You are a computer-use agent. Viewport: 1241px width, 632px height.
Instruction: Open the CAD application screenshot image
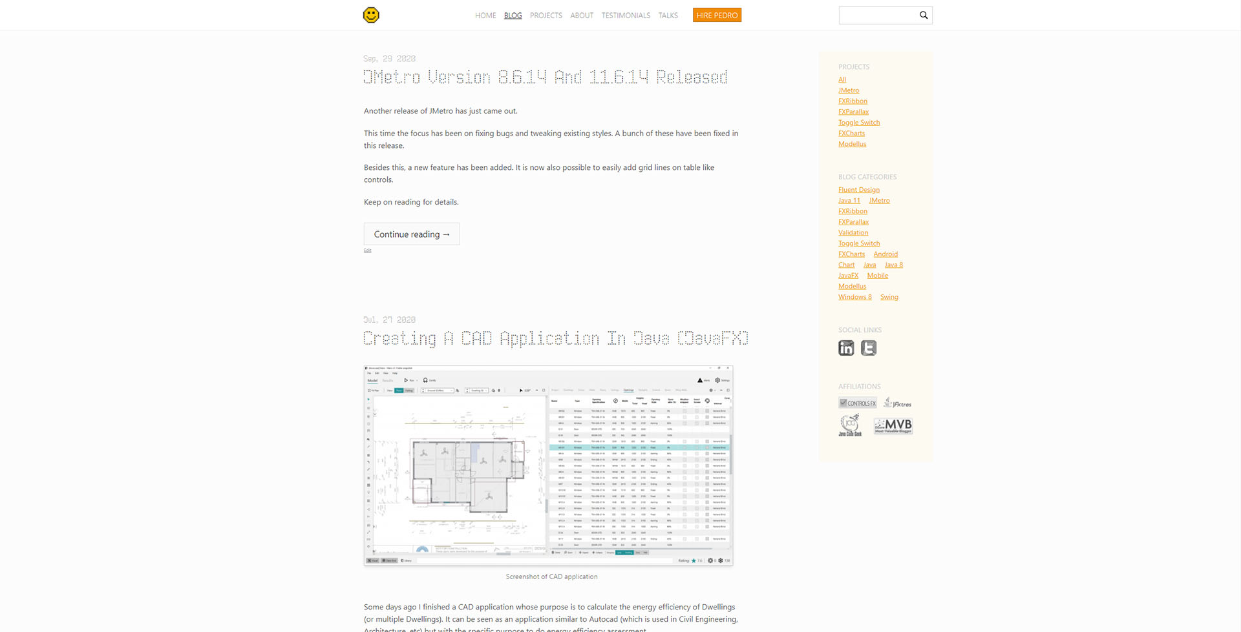[x=548, y=465]
